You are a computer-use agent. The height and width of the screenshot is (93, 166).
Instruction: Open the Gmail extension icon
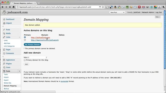click(143, 7)
